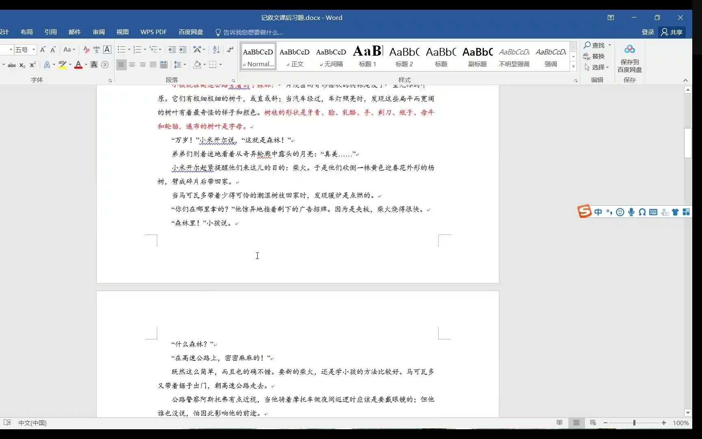
Task: Open the 布局 ribbon tab
Action: (26, 32)
